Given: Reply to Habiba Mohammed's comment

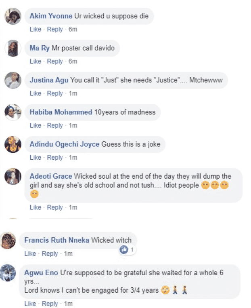Looking at the screenshot, I should tap(55, 125).
